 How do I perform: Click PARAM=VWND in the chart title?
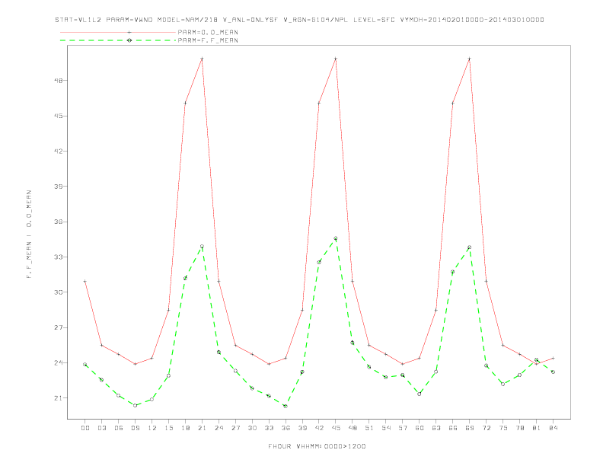click(x=129, y=20)
